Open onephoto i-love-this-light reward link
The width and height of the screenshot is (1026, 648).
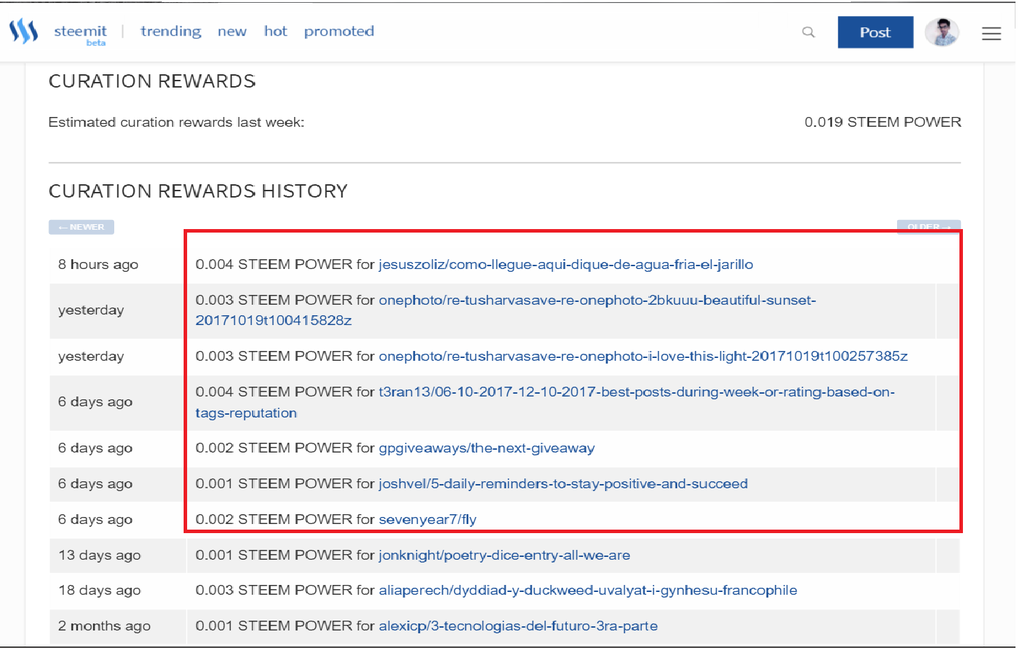[x=643, y=357]
